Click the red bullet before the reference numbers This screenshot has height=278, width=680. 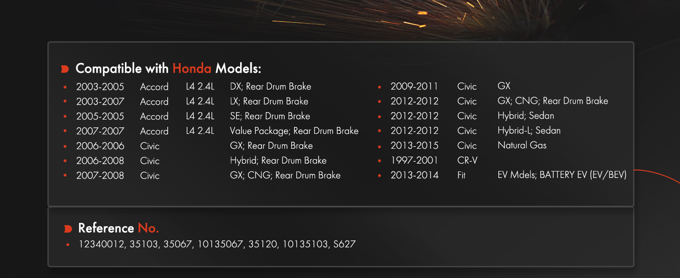[68, 244]
